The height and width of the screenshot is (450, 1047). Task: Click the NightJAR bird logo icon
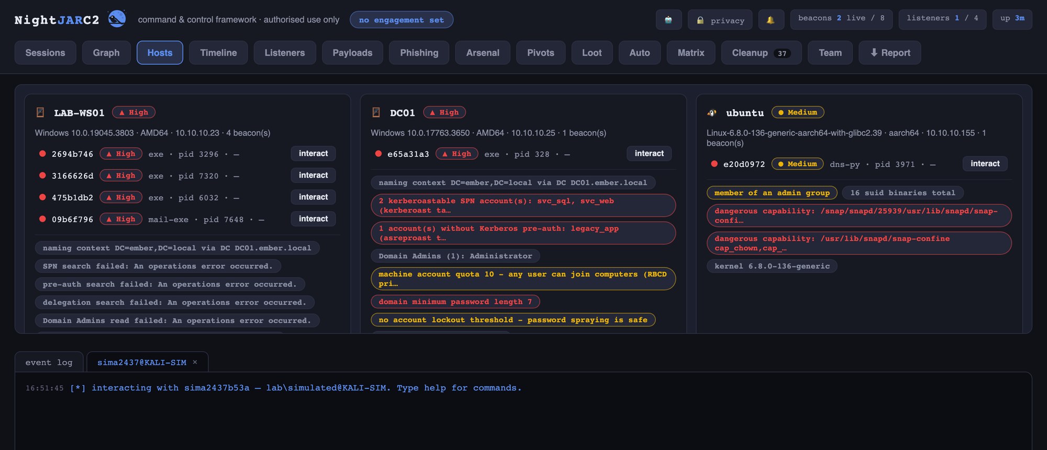[117, 19]
